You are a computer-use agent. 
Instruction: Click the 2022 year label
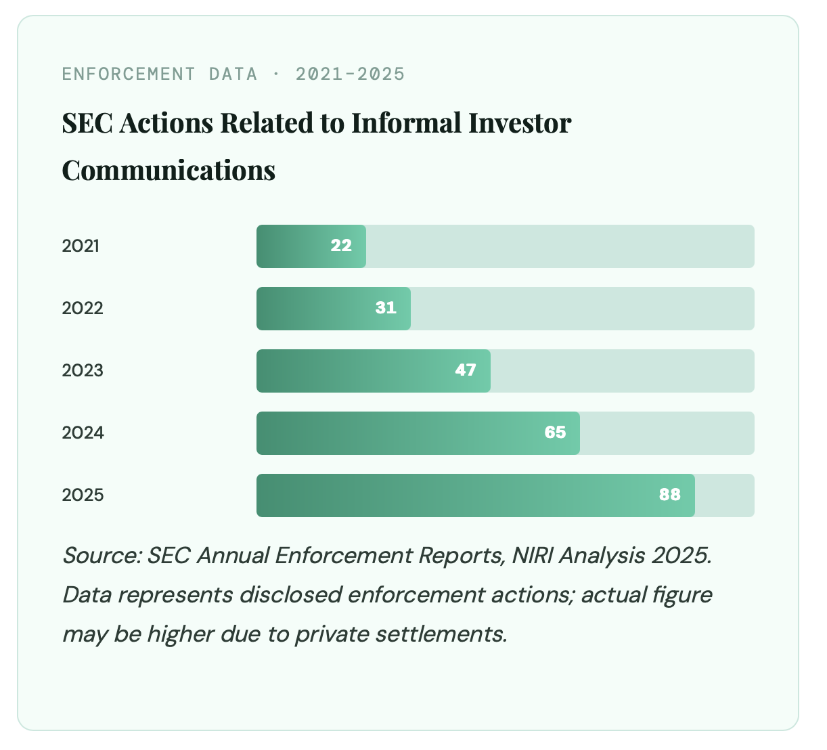coord(83,309)
